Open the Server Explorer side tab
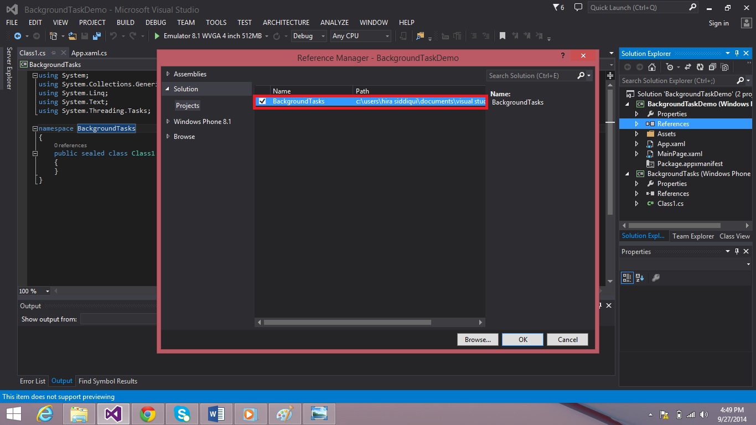This screenshot has width=756, height=425. (x=8, y=69)
